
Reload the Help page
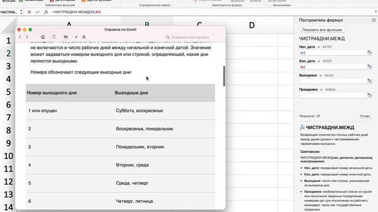tap(54, 37)
